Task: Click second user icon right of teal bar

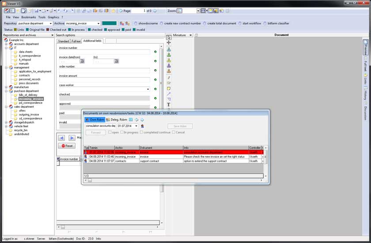Action: 127,23
